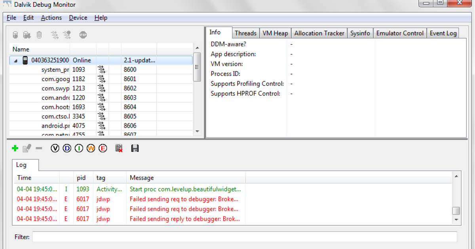Image resolution: width=475 pixels, height=249 pixels.
Task: Switch to the VM Heap tab
Action: click(275, 33)
